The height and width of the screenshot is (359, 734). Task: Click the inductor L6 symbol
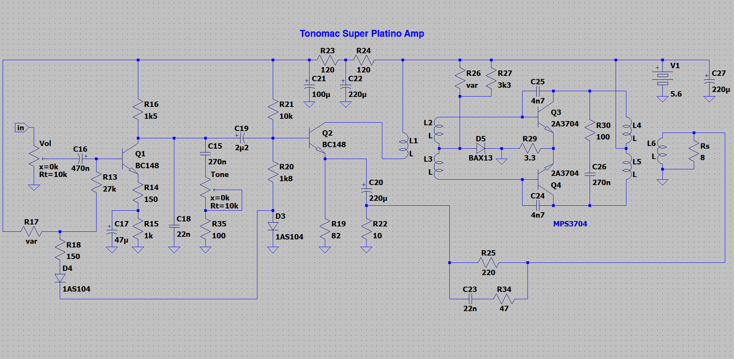pos(659,150)
